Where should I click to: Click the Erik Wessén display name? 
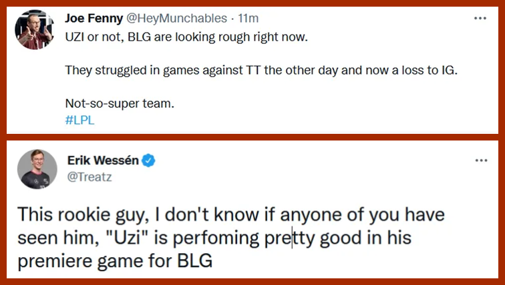[x=104, y=162]
